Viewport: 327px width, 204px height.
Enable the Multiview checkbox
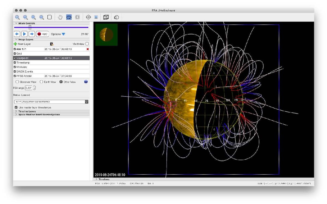click(x=87, y=44)
